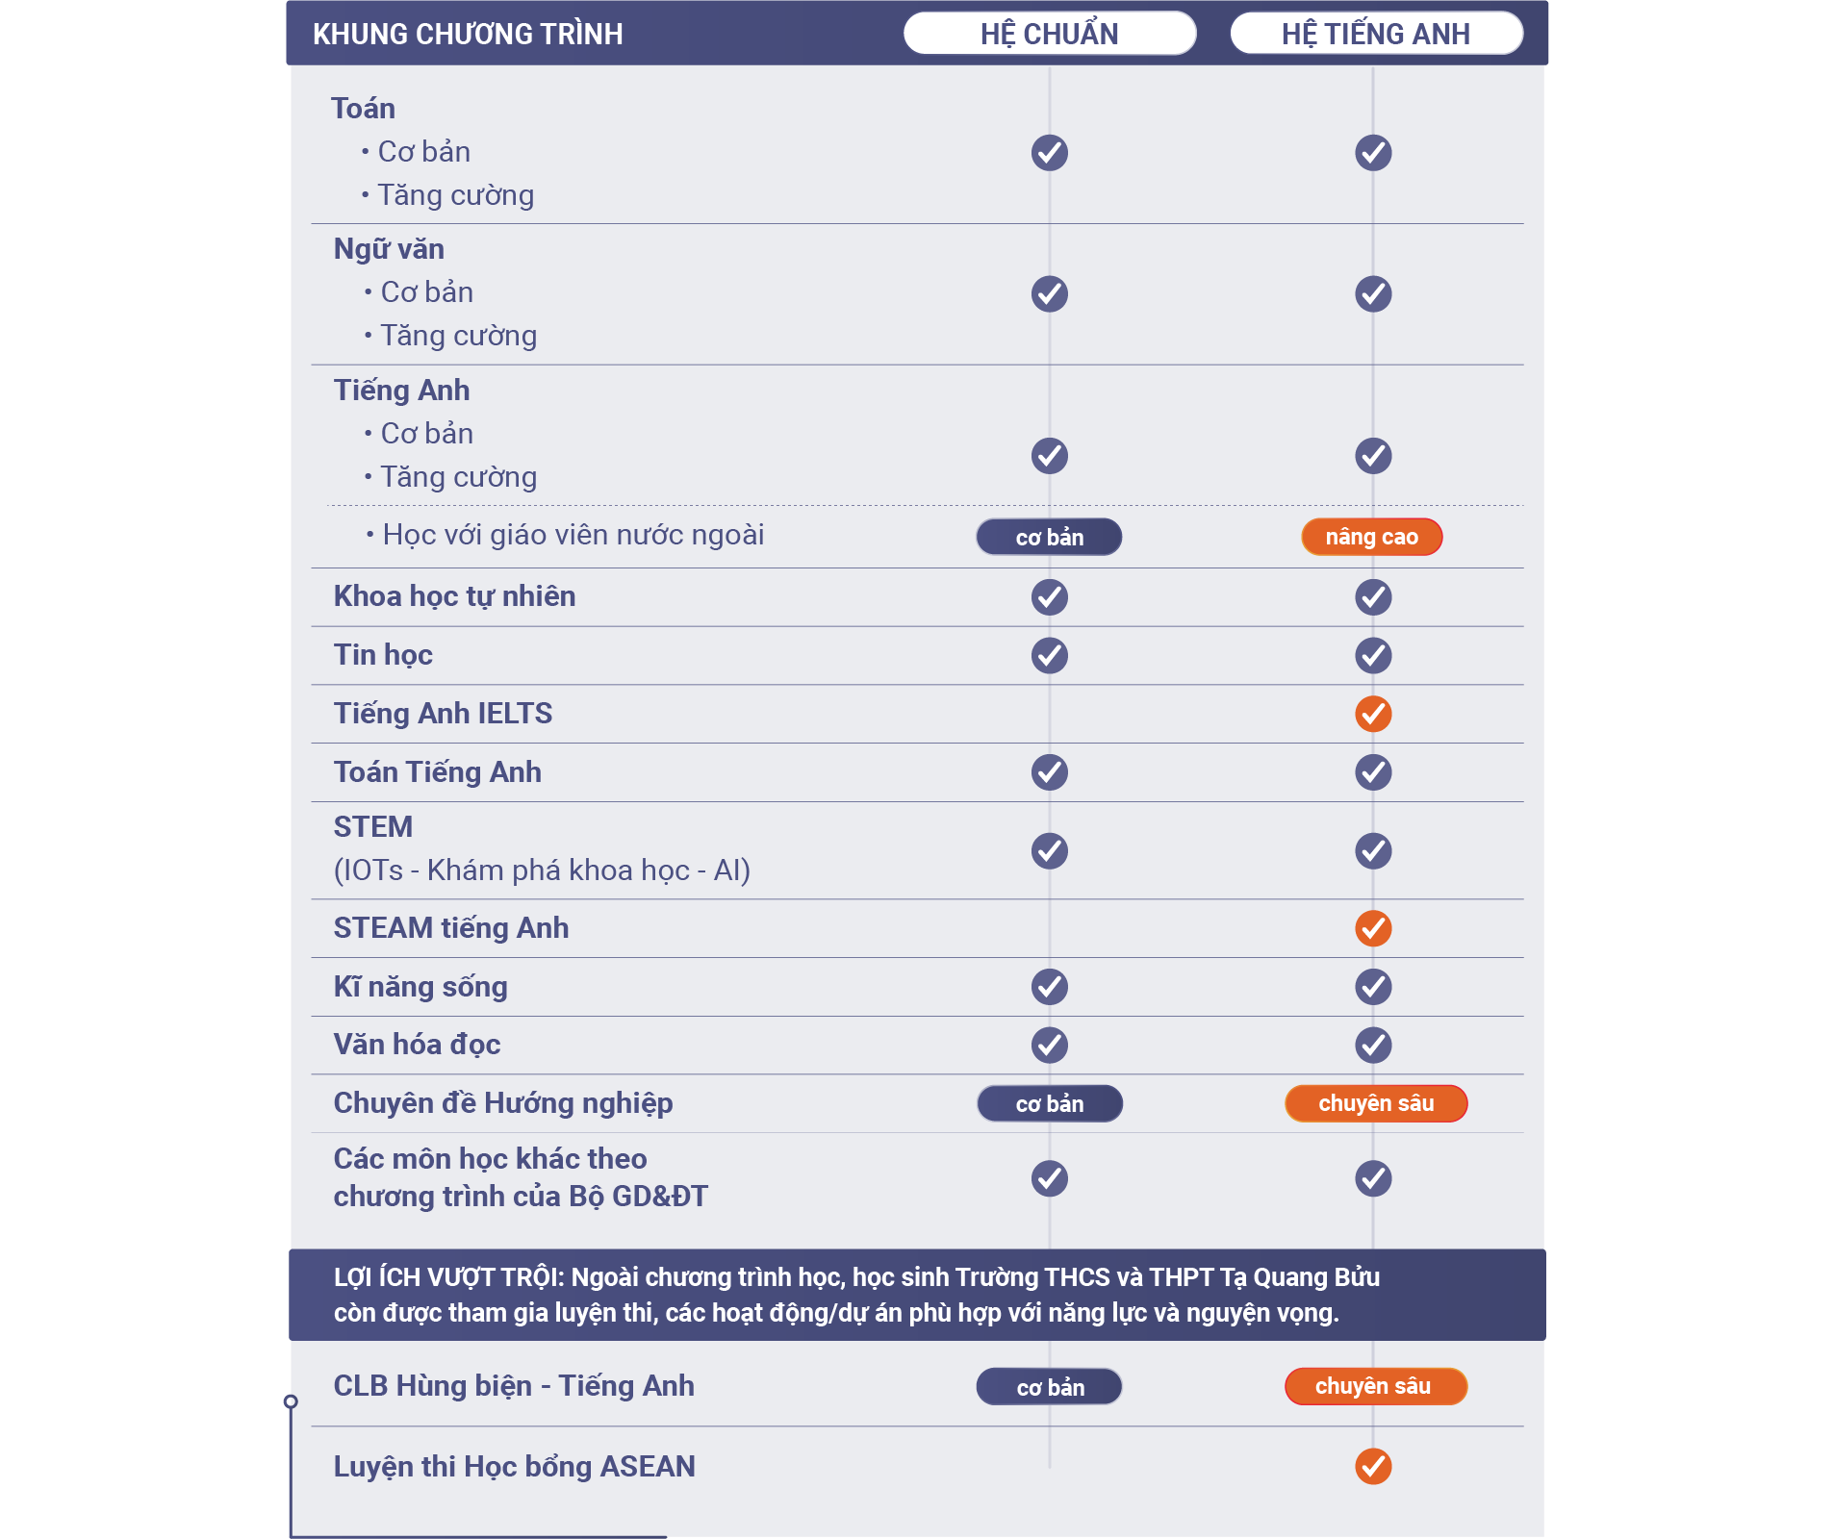Click "chuyên sâu" badge for CLB Hùng biện
The width and height of the screenshot is (1834, 1539).
click(1375, 1386)
